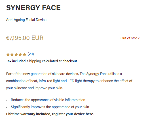Click the 'Reduces the appearance of visible inflammation' bullet
The height and width of the screenshot is (122, 150).
coord(48,100)
